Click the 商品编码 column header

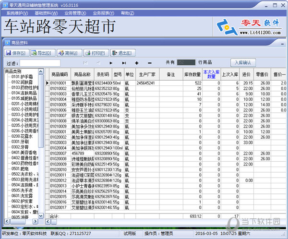click(x=60, y=74)
